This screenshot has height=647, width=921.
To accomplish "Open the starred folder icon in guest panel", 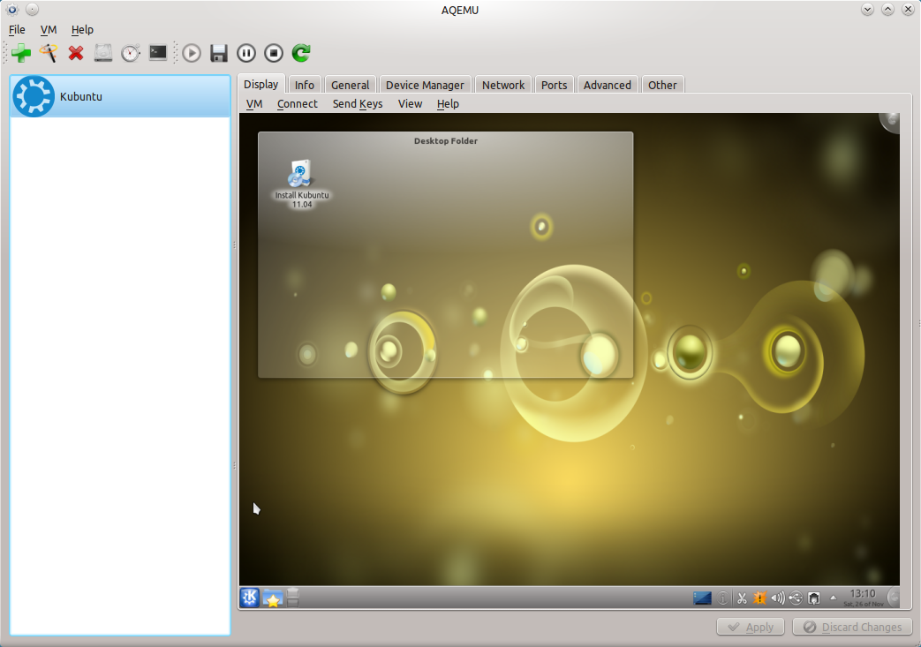I will (x=273, y=598).
